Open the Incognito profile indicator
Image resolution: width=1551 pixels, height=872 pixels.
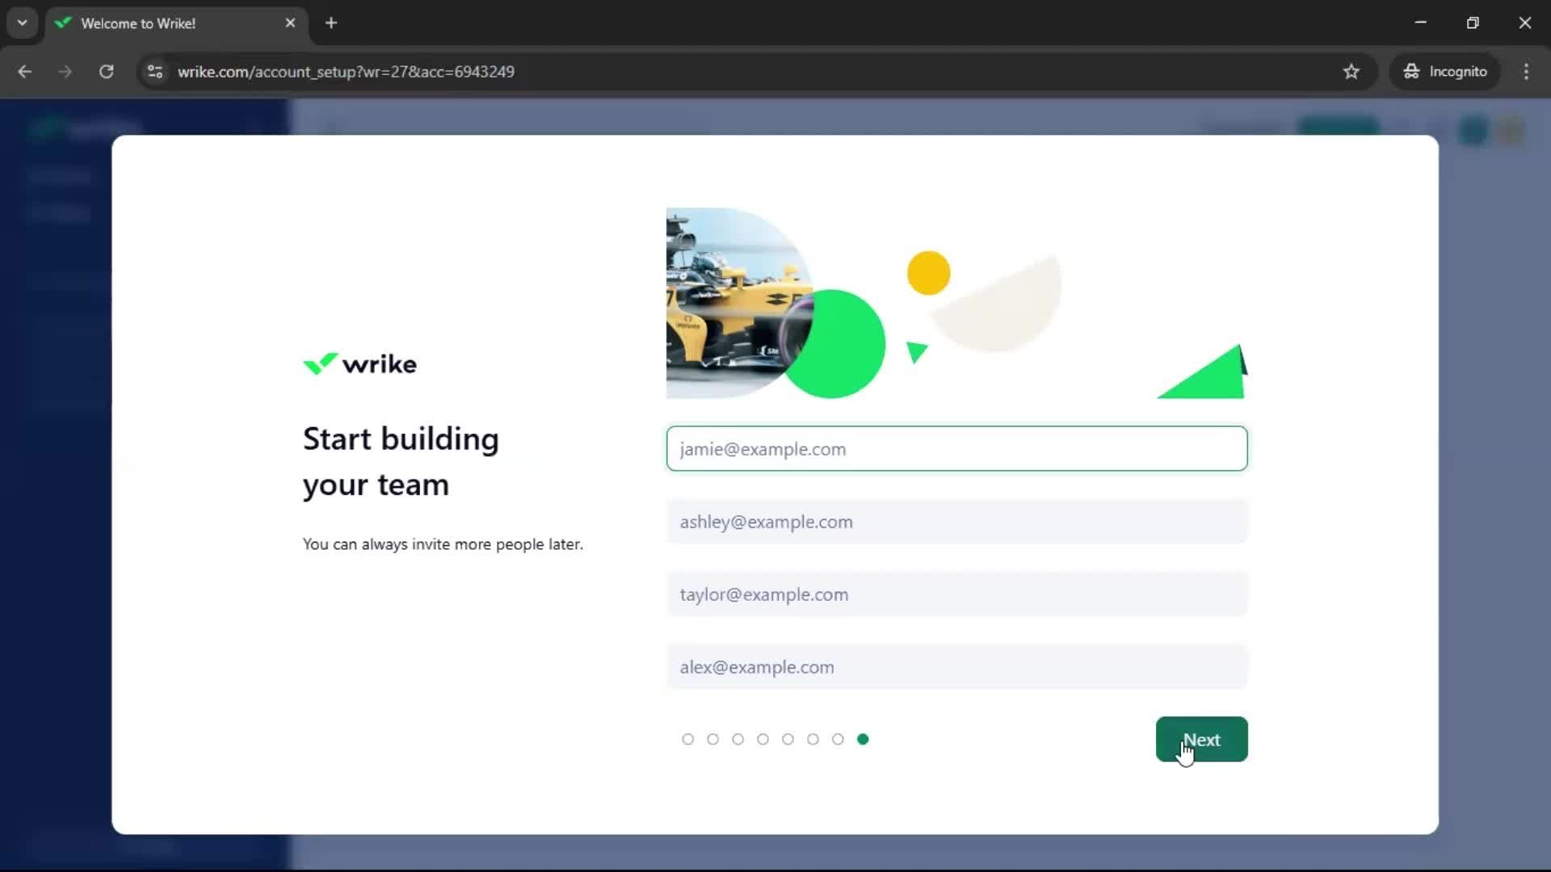(x=1445, y=71)
